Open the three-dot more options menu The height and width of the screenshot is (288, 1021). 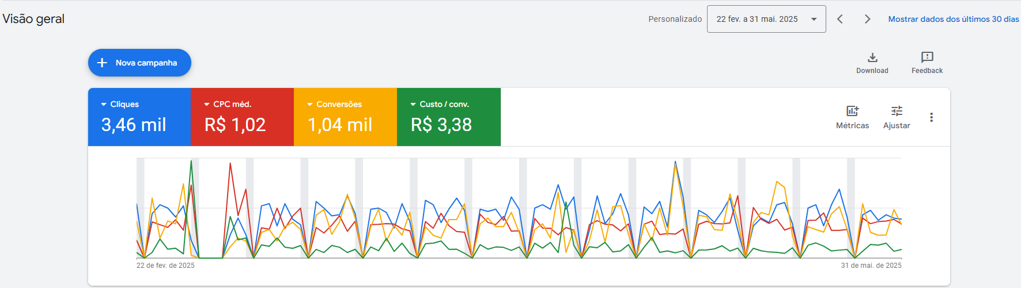coord(931,117)
